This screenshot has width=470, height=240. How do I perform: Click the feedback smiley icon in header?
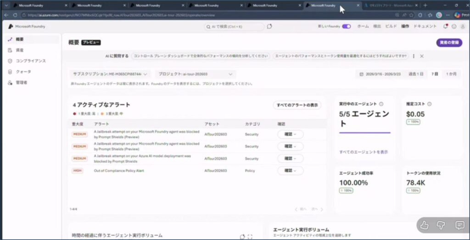[x=454, y=27]
